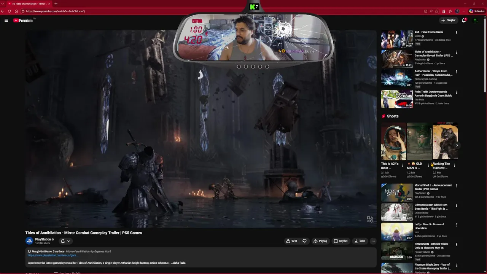This screenshot has width=487, height=274.
Task: Close the Tides of Annihilation tab
Action: [x=49, y=3]
